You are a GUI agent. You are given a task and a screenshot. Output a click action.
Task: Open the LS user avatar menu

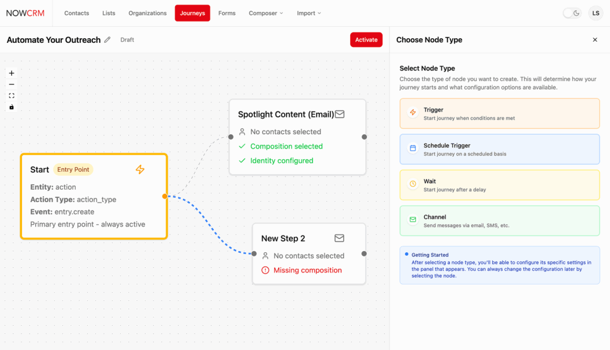[x=596, y=13]
